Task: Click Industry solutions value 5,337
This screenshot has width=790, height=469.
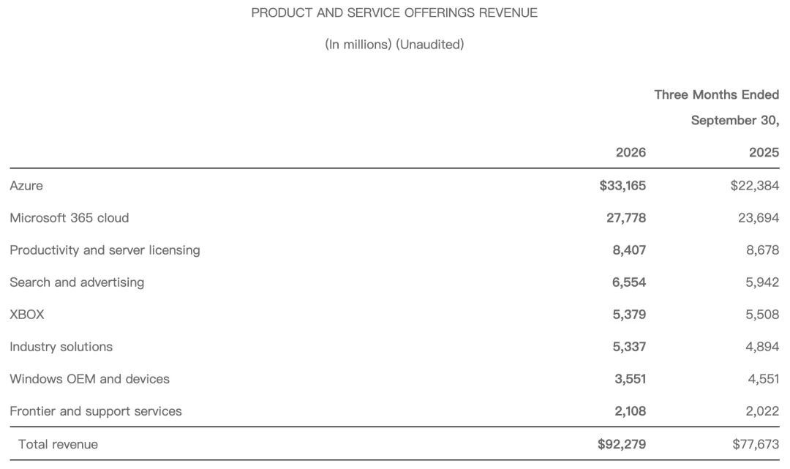Action: [x=629, y=347]
